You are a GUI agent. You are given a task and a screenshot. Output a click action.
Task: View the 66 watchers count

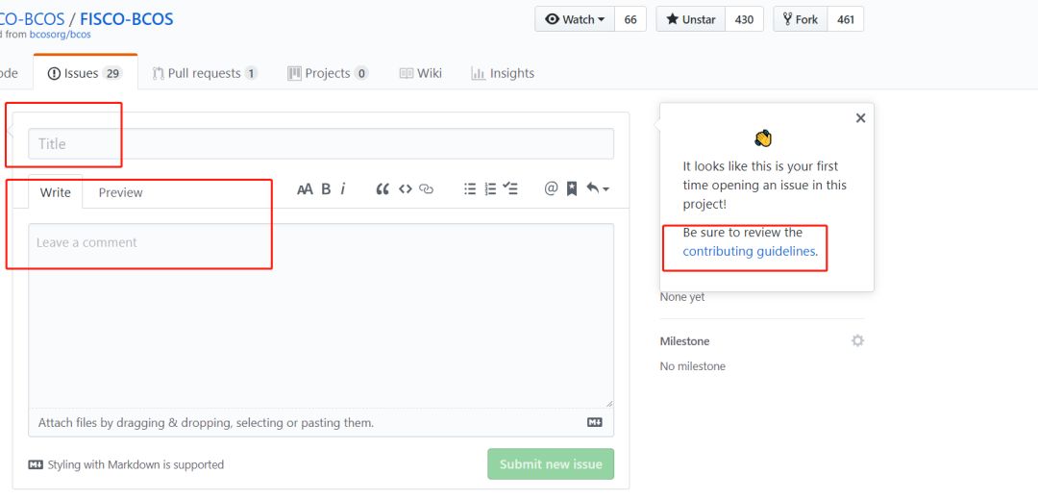coord(630,19)
